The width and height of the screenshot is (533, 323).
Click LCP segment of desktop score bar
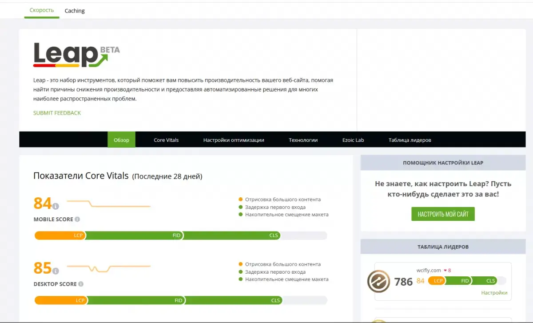61,300
